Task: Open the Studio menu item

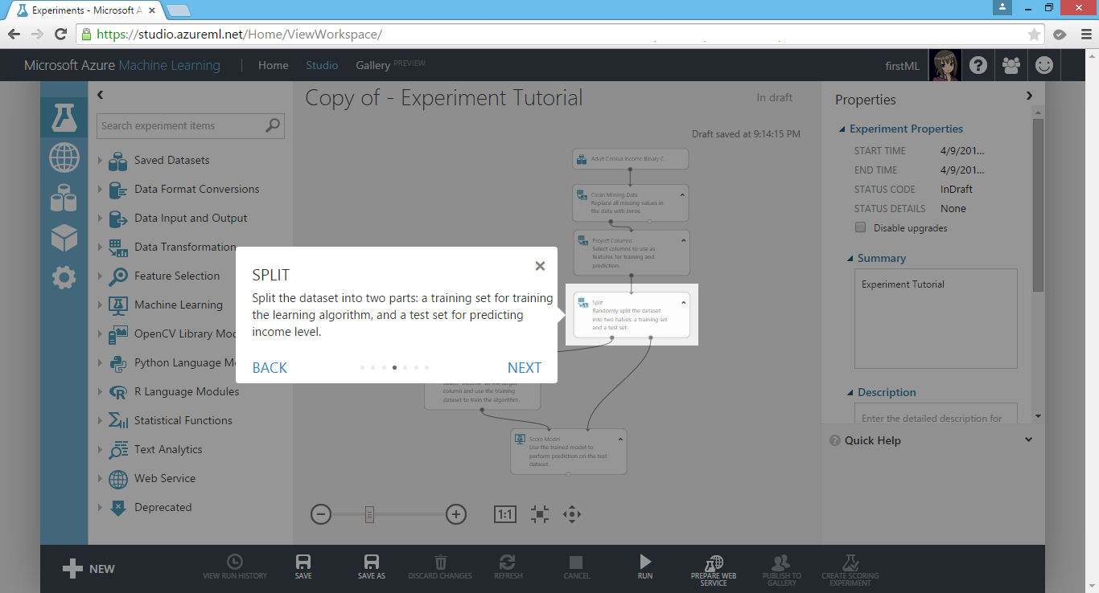Action: (x=322, y=65)
